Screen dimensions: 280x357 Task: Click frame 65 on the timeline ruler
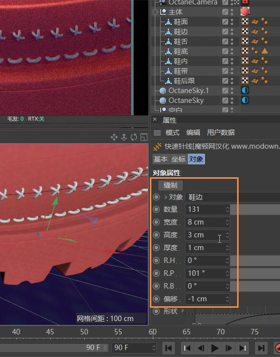pyautogui.click(x=186, y=332)
